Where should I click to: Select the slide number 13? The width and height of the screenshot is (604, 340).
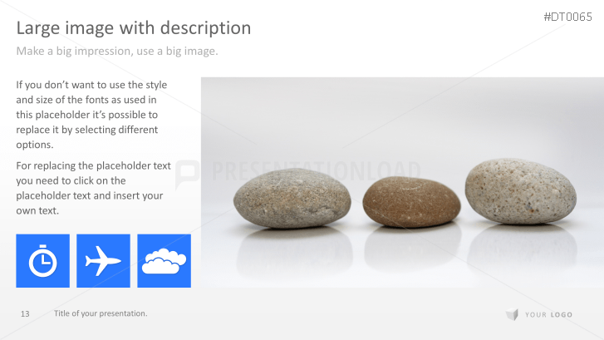[25, 313]
